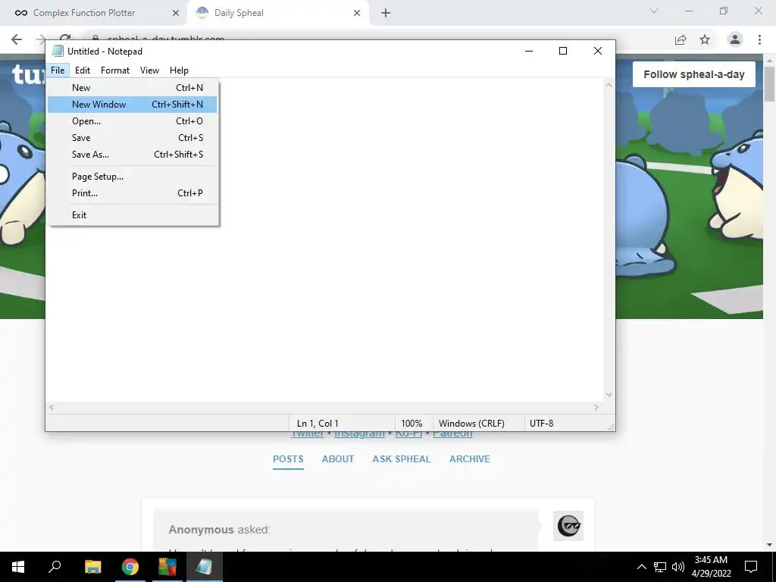Open Chrome tab search dropdown
Screen dimensions: 776x582
pos(654,11)
